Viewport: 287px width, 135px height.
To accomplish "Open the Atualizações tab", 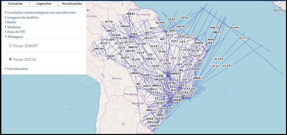I will 72,4.
